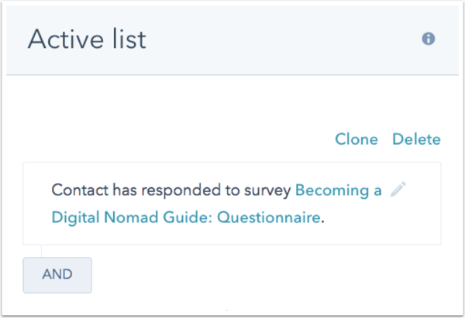Viewport: 465px width, 318px height.
Task: Add another condition with the AND button
Action: tap(57, 275)
